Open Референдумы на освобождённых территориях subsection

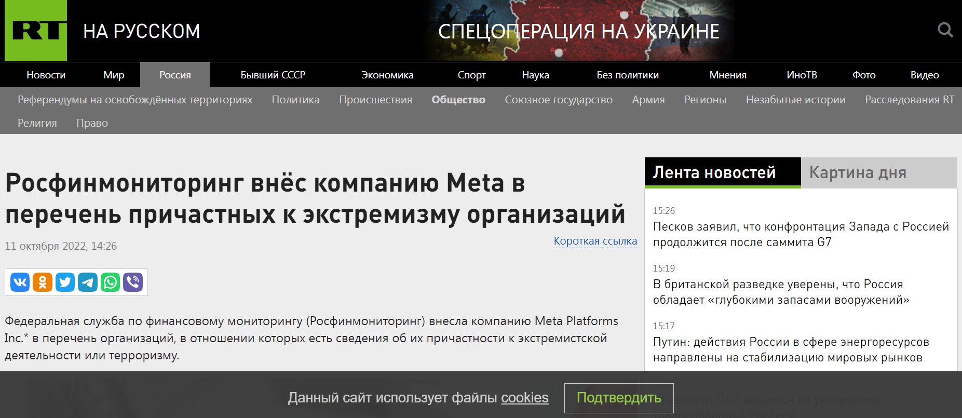pyautogui.click(x=135, y=100)
